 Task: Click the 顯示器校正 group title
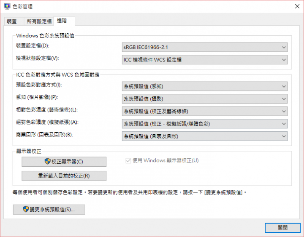point(29,151)
